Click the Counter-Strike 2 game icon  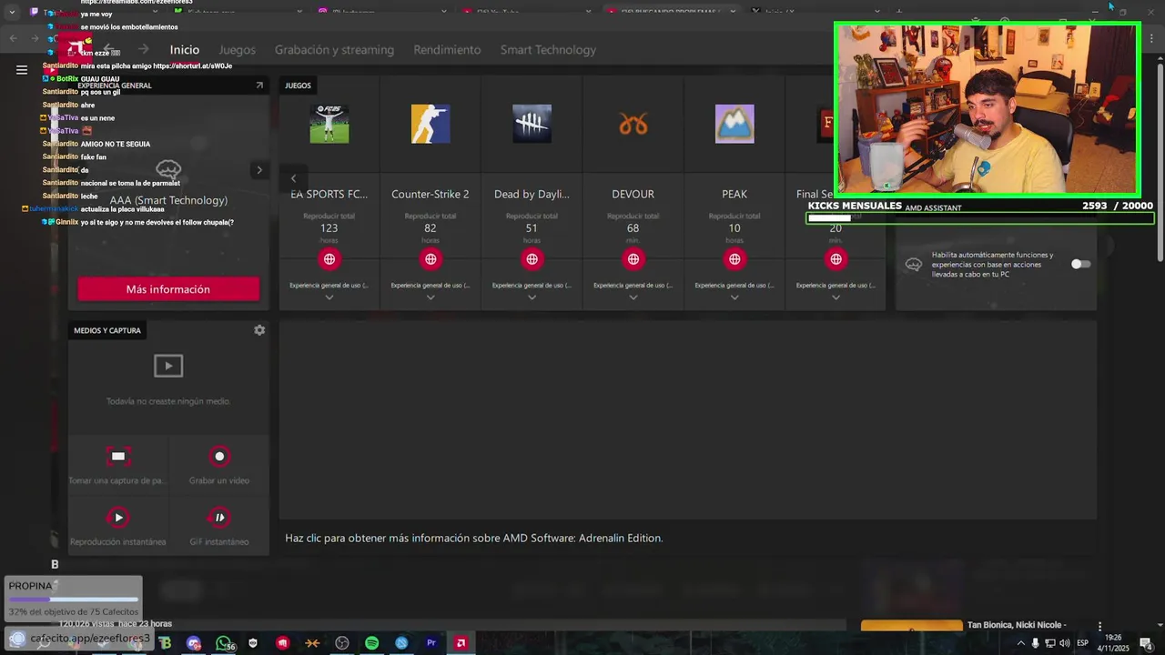tap(431, 124)
